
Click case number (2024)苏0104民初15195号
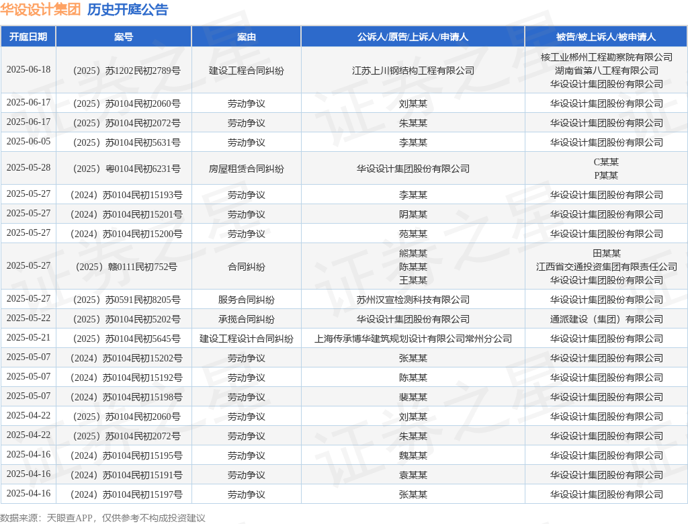[x=126, y=455]
